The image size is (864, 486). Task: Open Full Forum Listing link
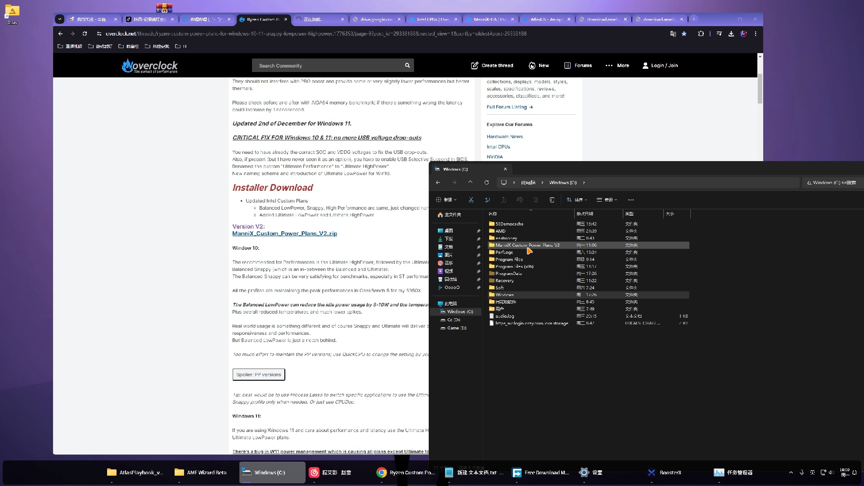[509, 107]
